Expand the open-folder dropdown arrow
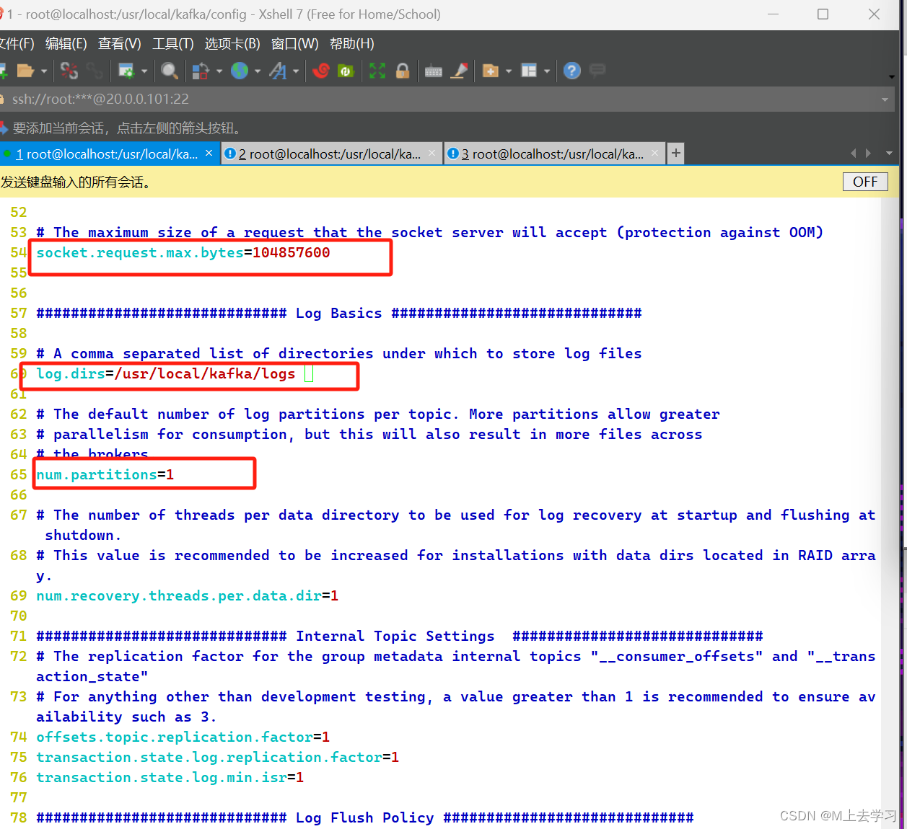The height and width of the screenshot is (829, 907). tap(44, 71)
